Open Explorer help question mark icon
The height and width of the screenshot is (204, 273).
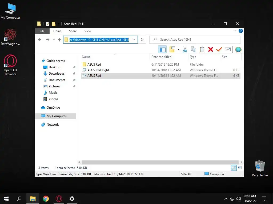[241, 31]
